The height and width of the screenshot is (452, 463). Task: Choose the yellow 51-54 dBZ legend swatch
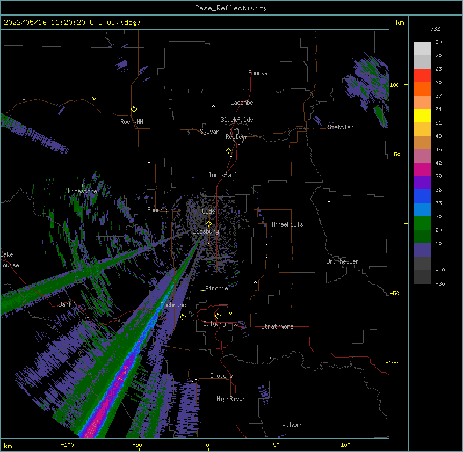coord(422,115)
